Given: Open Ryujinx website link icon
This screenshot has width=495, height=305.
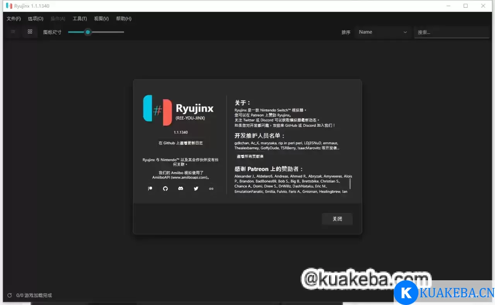Looking at the screenshot, I should [211, 189].
